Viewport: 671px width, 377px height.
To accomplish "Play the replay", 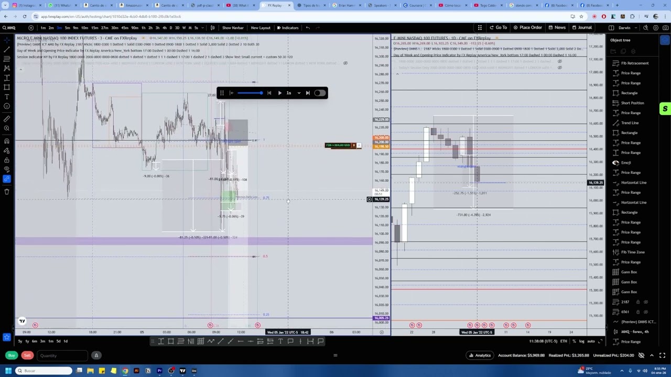I will 279,93.
